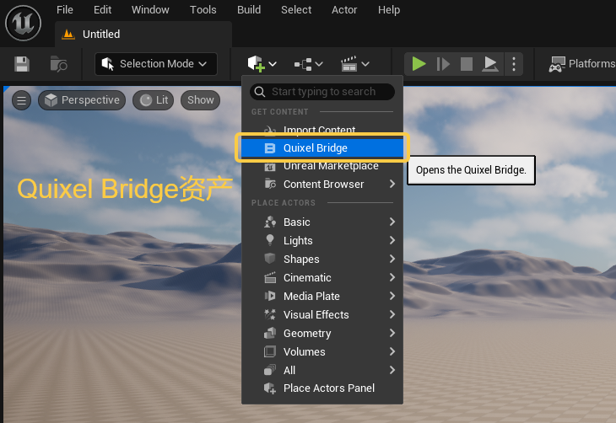Open the Edit menu
This screenshot has width=616, height=423.
click(x=103, y=9)
